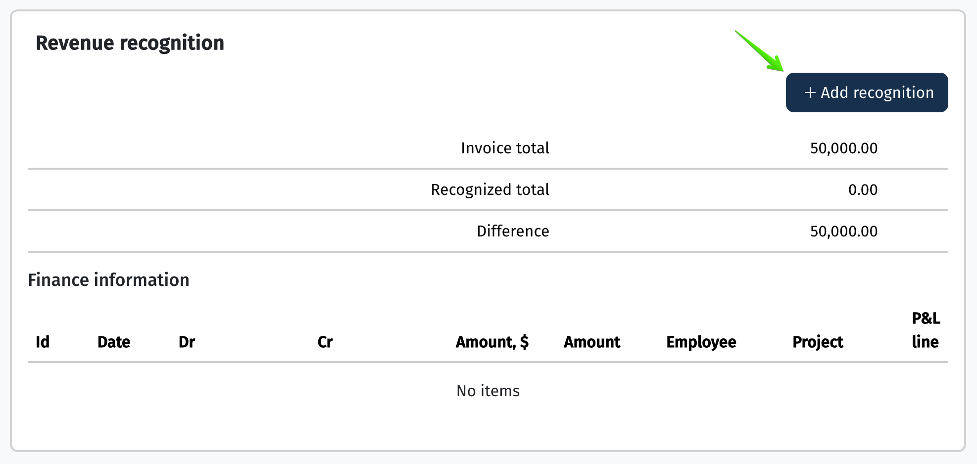Select the Recognized total value 0.00

pos(863,189)
